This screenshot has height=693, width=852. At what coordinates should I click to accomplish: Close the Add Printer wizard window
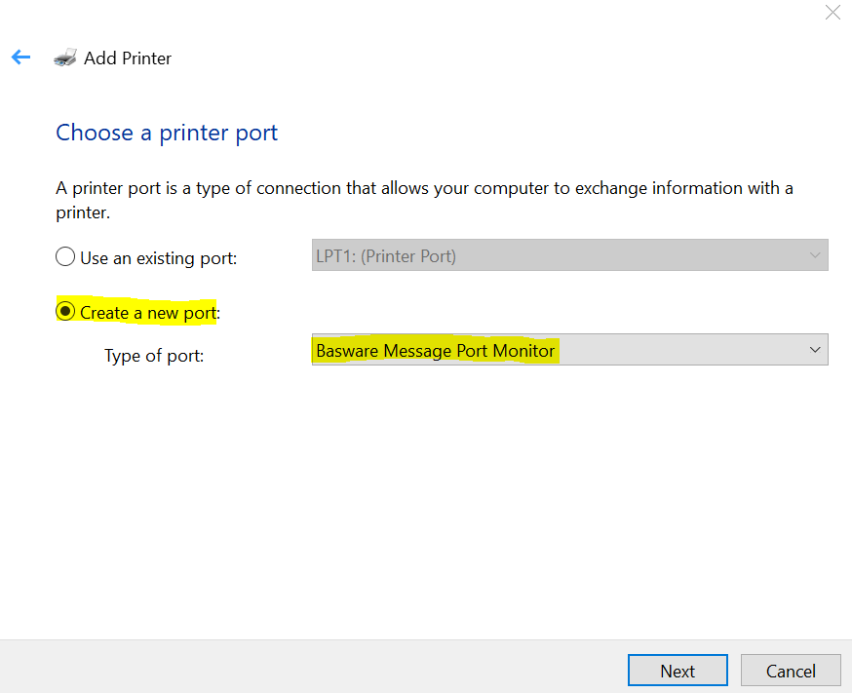(833, 12)
